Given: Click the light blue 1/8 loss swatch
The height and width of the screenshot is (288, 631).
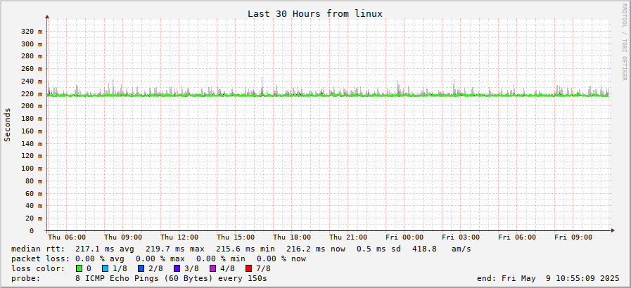Looking at the screenshot, I should point(106,268).
